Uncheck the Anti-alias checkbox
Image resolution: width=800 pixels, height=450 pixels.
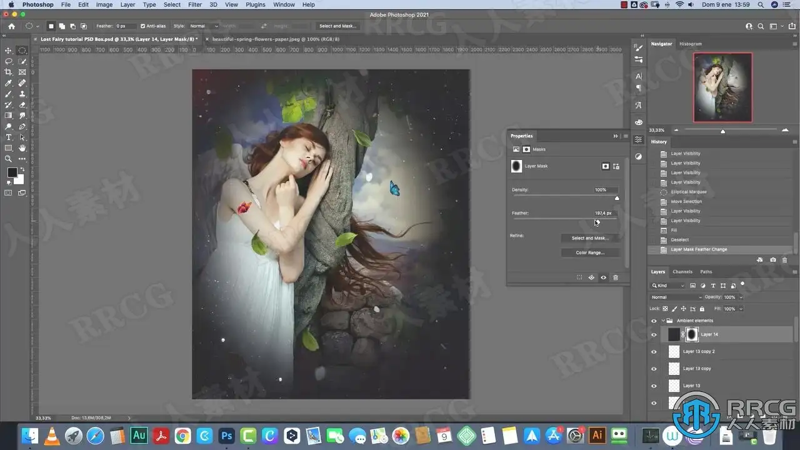[x=143, y=26]
